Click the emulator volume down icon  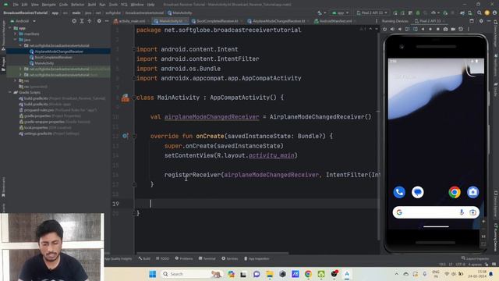400,29
